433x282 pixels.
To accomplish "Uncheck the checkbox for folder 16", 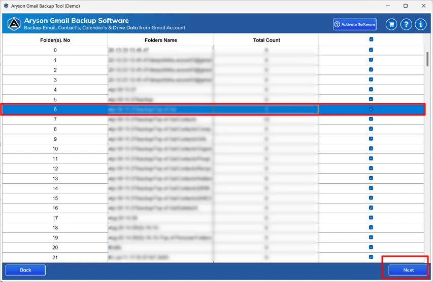I will pyautogui.click(x=371, y=208).
